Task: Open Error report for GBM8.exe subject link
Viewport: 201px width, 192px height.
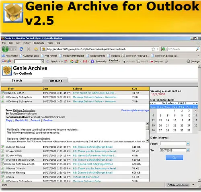Action: (x=94, y=93)
